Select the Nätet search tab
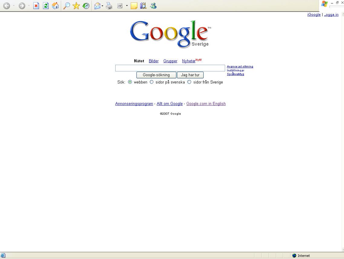Viewport: 344px width, 259px height. coord(139,61)
